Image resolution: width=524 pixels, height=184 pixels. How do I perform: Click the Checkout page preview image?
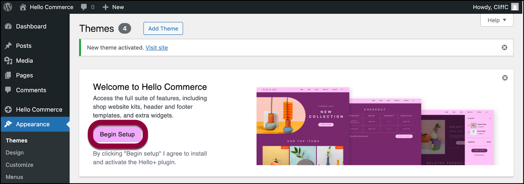click(x=385, y=132)
